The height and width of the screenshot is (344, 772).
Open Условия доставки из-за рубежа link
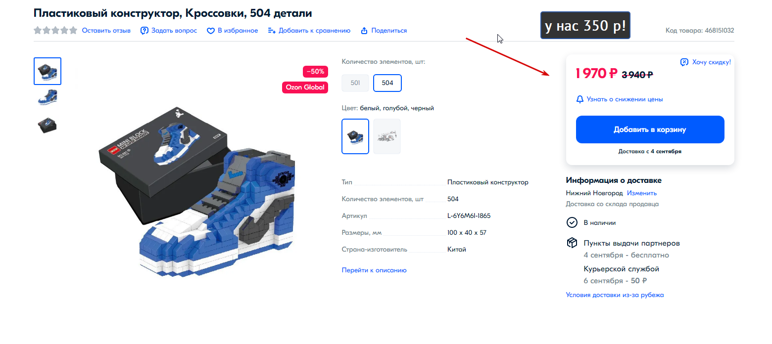[x=615, y=295]
